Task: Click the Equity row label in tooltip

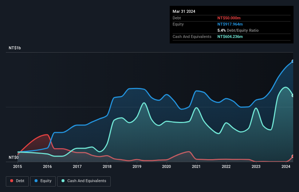Action: pyautogui.click(x=178, y=24)
